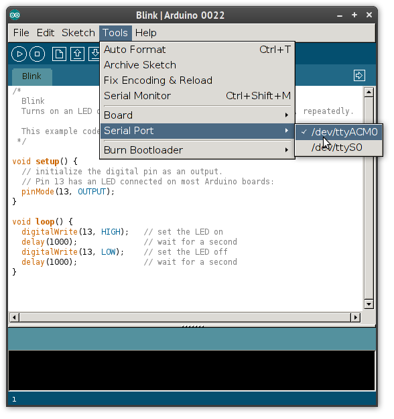Click 'digitalWrite(13, LOW);' line
Image resolution: width=394 pixels, height=419 pixels.
[x=72, y=252]
